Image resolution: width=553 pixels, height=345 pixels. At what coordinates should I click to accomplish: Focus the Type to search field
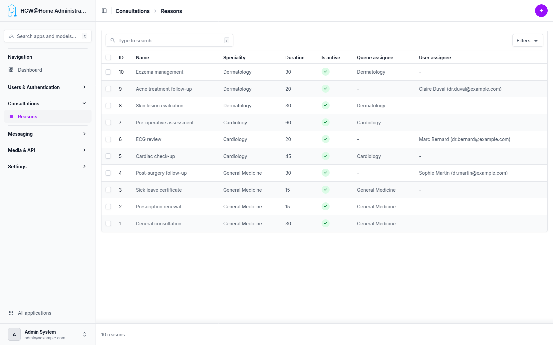(x=169, y=41)
